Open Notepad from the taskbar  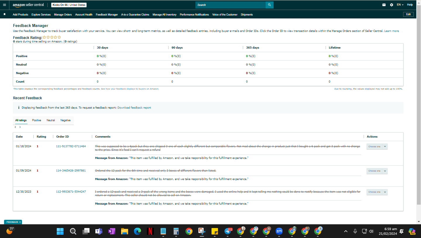coord(163,231)
